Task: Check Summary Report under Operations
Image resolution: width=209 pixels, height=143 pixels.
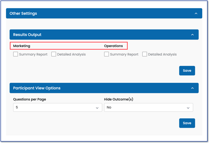Action: point(106,54)
